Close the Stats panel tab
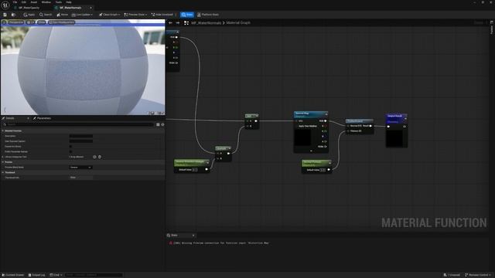Screen dimensions: 495x278 [x=193, y=235]
